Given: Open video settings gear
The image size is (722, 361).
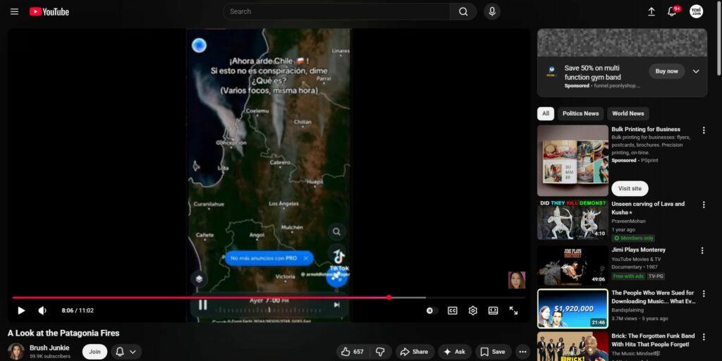Looking at the screenshot, I should coord(473,310).
